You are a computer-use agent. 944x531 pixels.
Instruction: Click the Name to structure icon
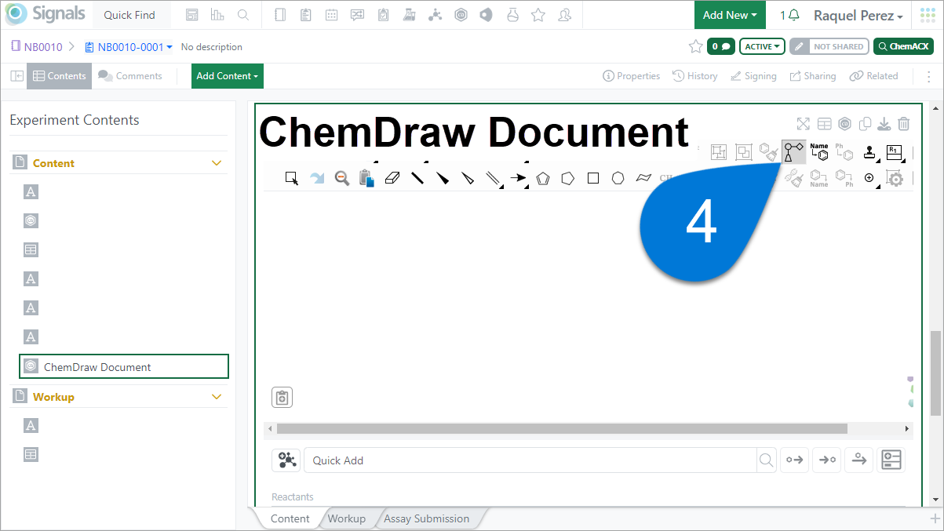coord(819,152)
